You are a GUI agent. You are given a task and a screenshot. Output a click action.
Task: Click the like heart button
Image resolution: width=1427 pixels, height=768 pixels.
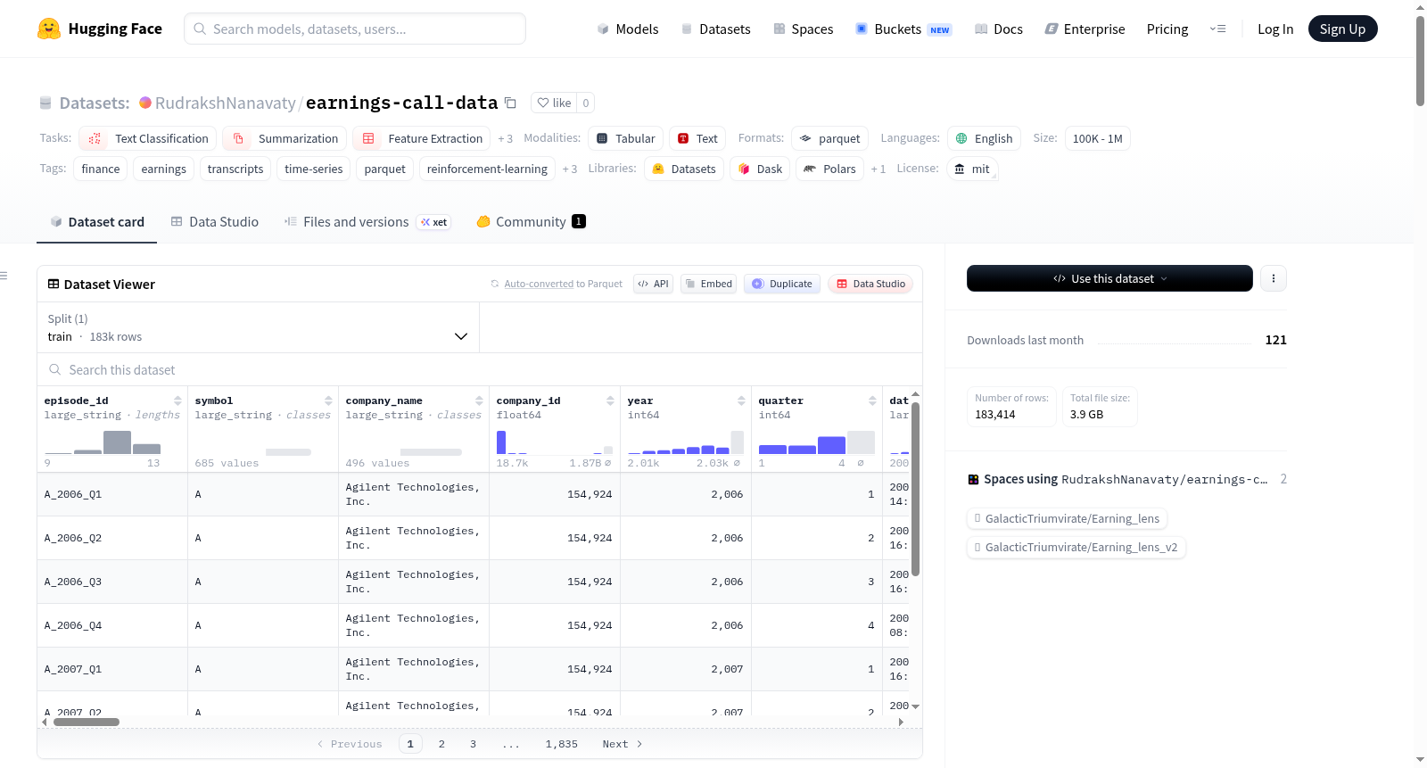(x=554, y=103)
